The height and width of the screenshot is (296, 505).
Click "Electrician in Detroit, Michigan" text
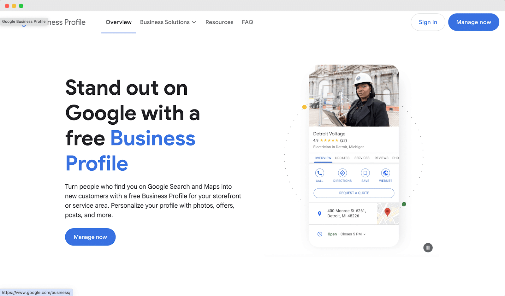tap(339, 147)
